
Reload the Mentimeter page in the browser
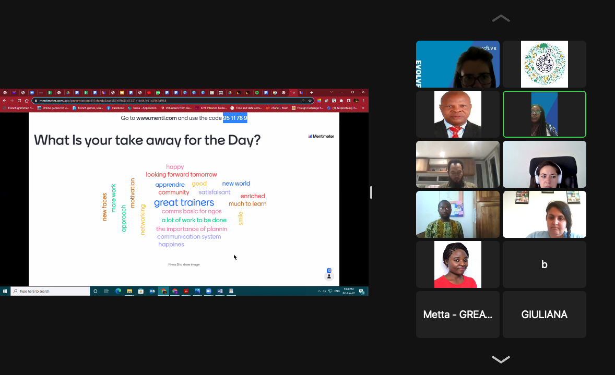pyautogui.click(x=19, y=101)
